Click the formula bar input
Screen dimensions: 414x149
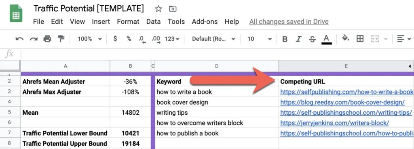pos(217,54)
